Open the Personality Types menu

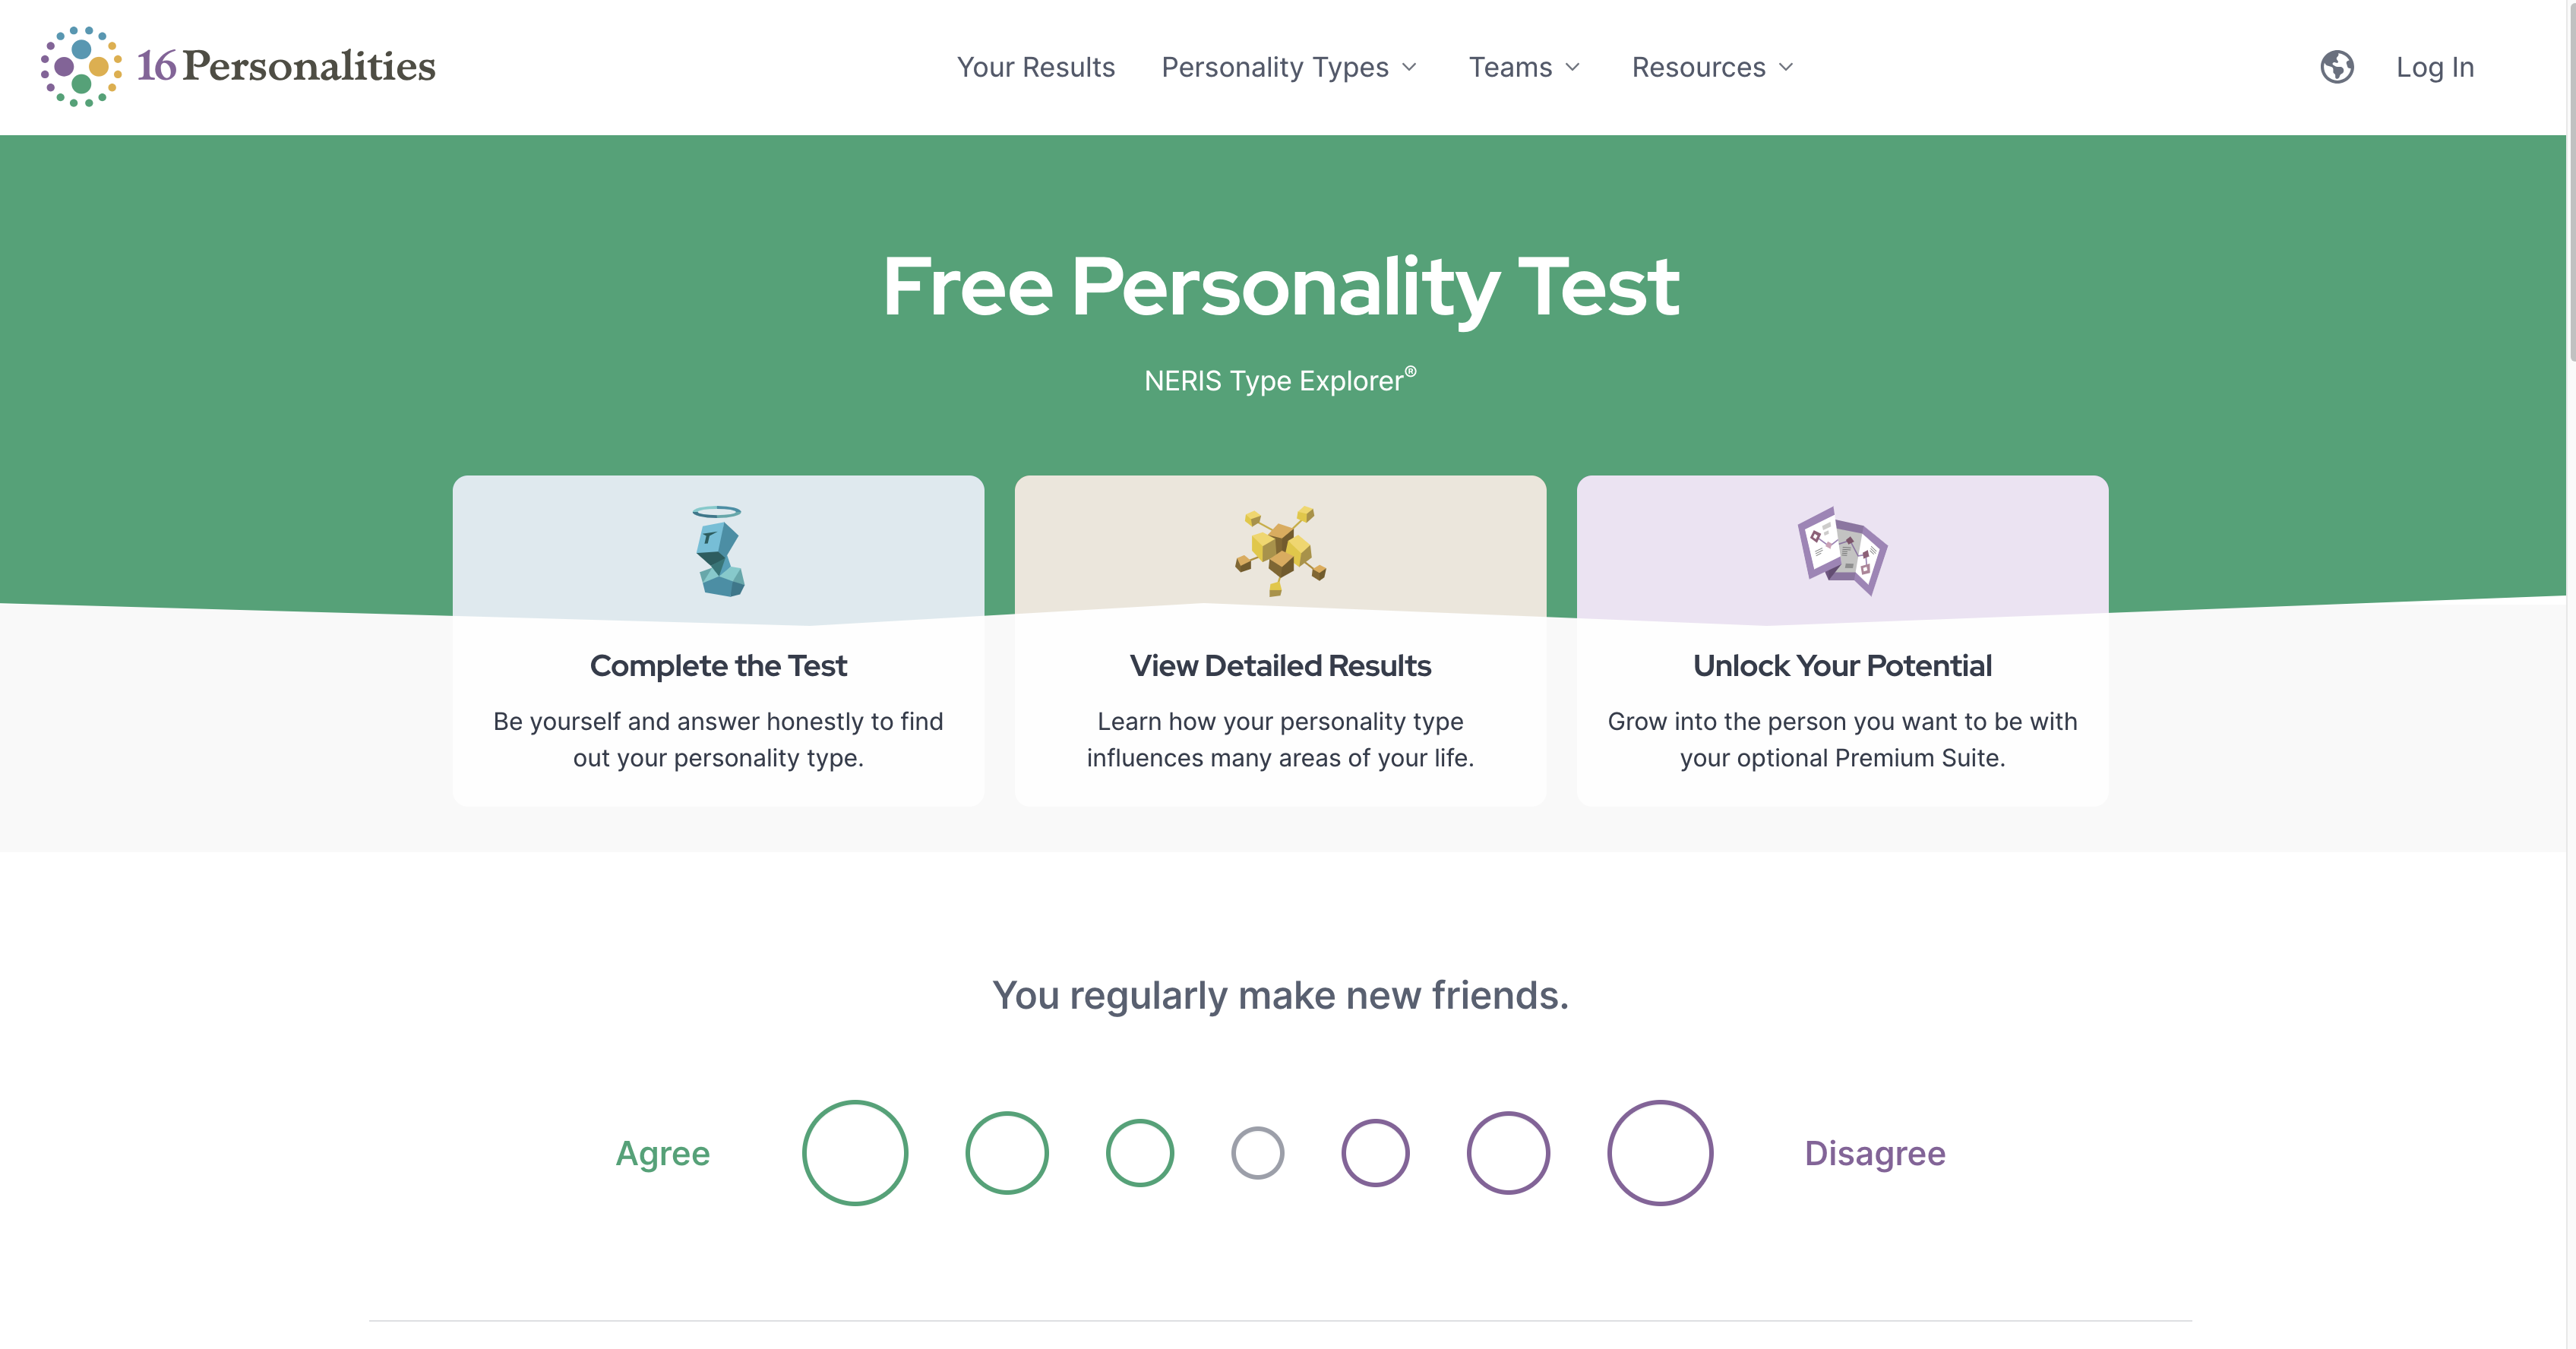[1275, 67]
